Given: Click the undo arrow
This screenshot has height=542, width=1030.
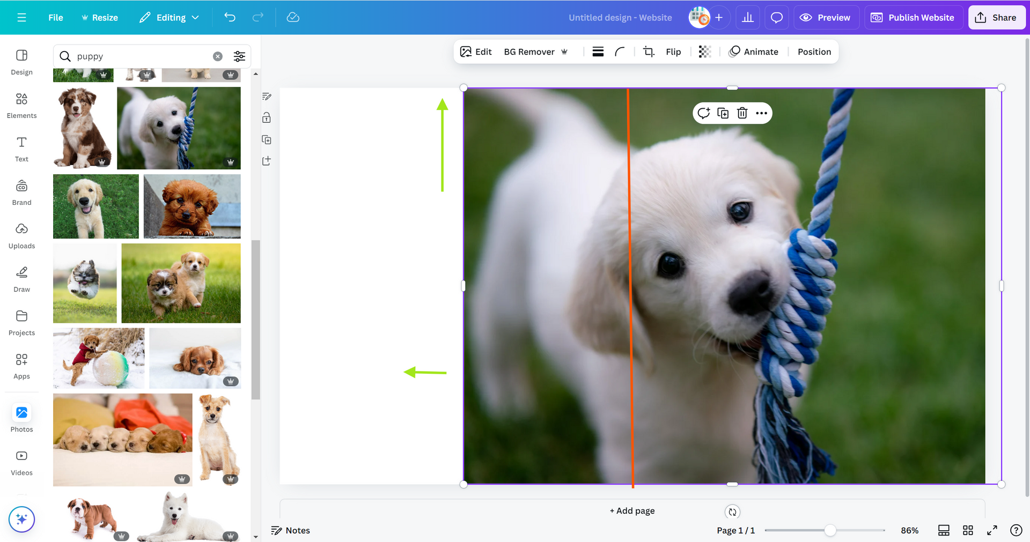Looking at the screenshot, I should [230, 18].
